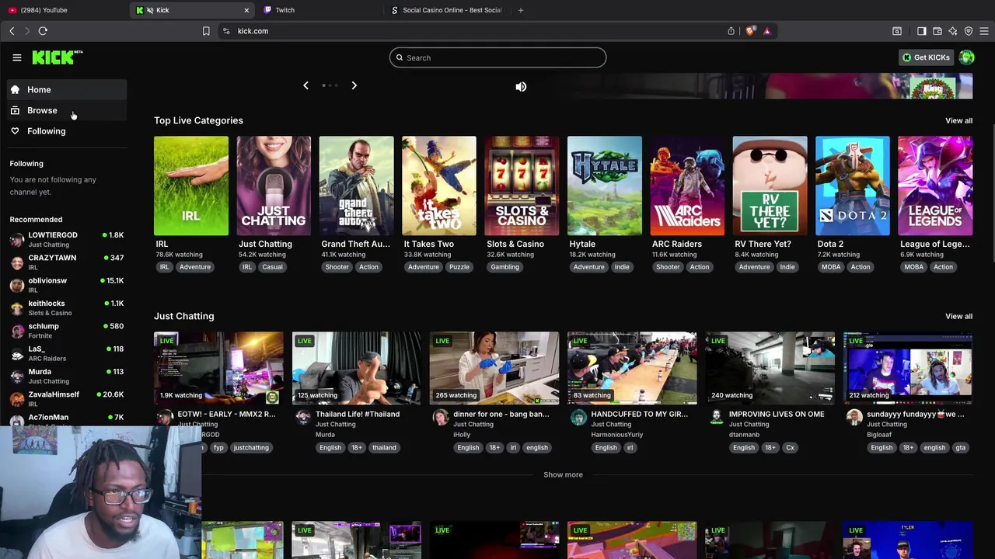The width and height of the screenshot is (995, 559).
Task: Click the browser back arrow
Action: click(x=12, y=31)
